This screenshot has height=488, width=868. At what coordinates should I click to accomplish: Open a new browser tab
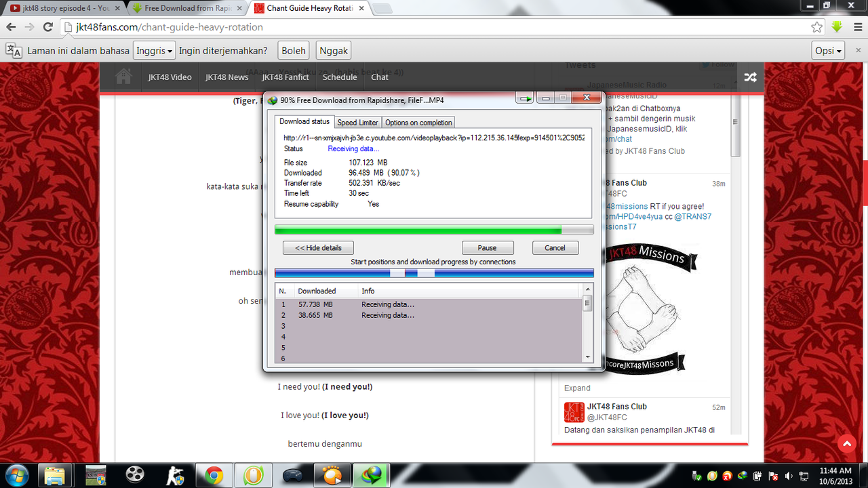(381, 8)
